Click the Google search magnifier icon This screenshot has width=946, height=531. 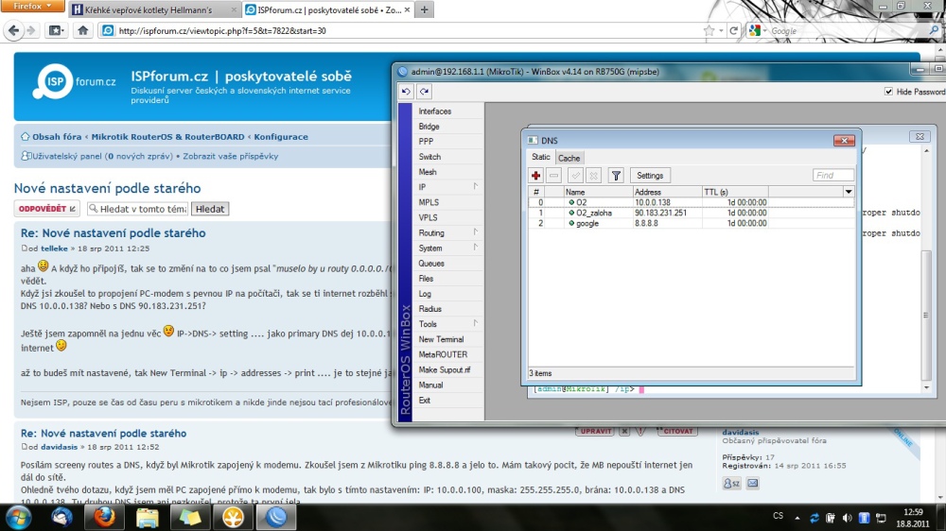click(934, 30)
